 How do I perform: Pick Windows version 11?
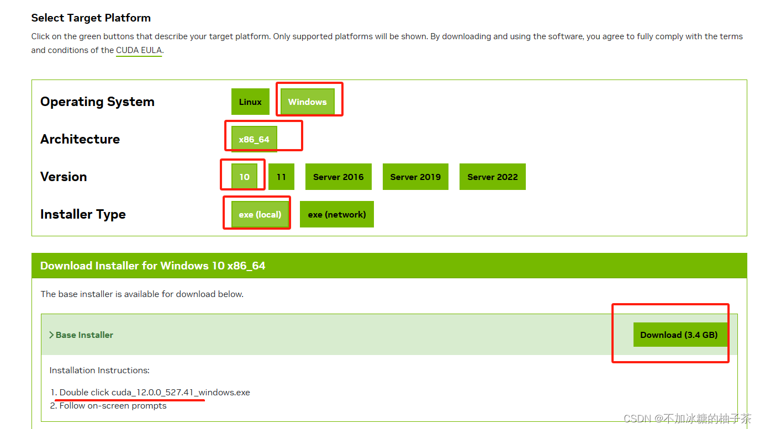(x=281, y=177)
